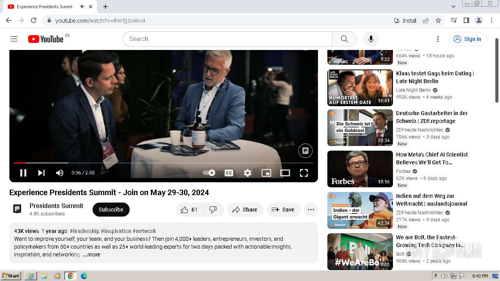
Task: Click the #leadership hashtag
Action: point(84,231)
